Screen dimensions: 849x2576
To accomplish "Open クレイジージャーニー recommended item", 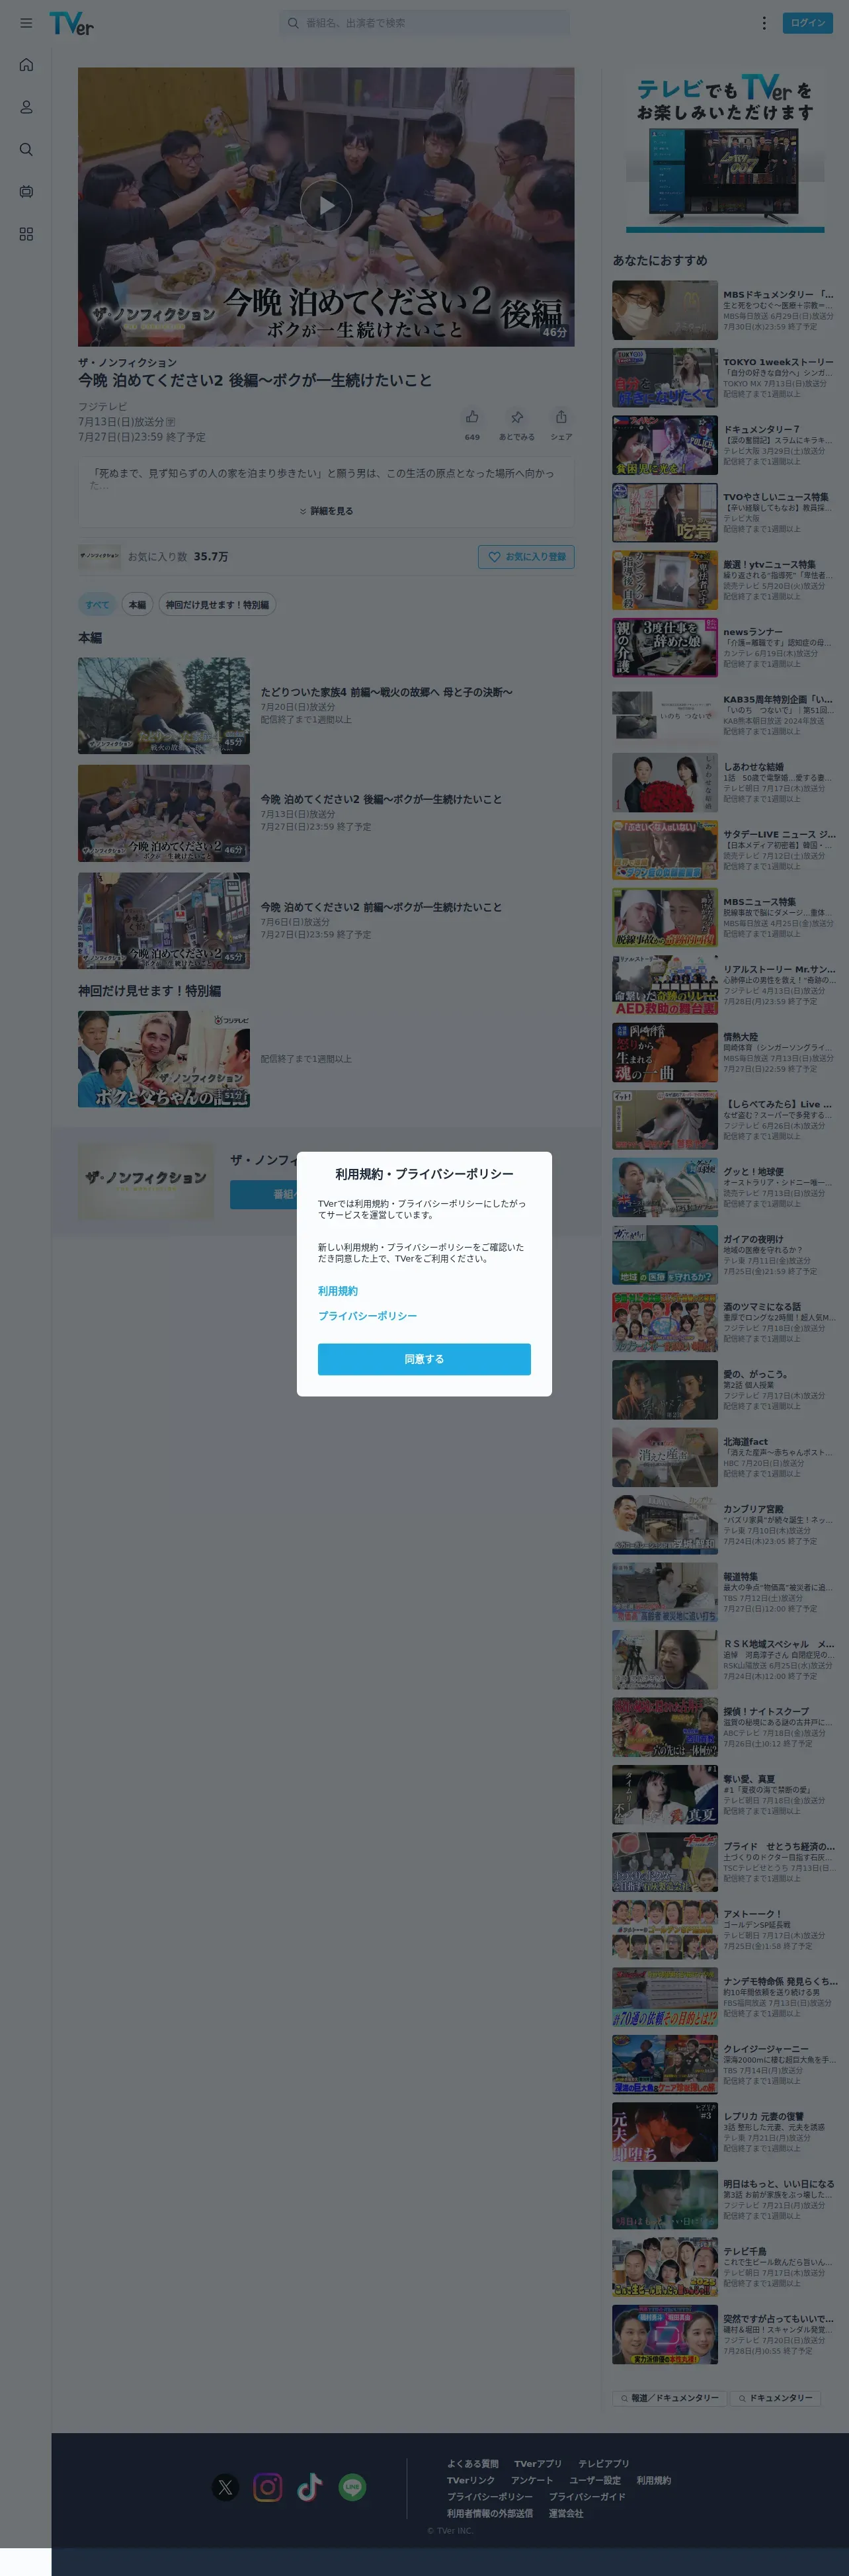I will click(x=725, y=2065).
